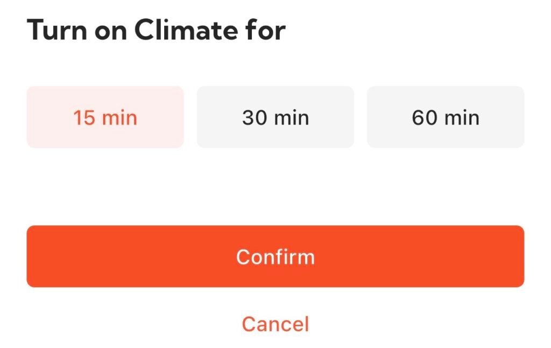
Task: Set Climate timer to 30 minutes
Action: tap(275, 117)
